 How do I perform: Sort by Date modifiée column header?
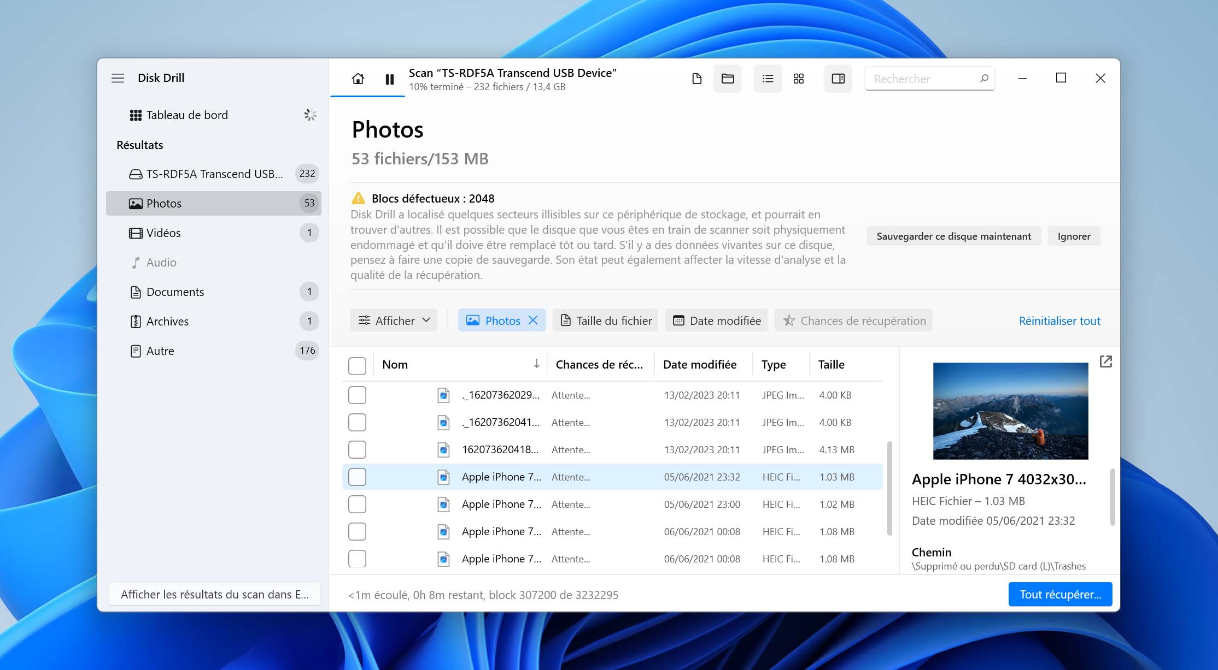(x=700, y=364)
